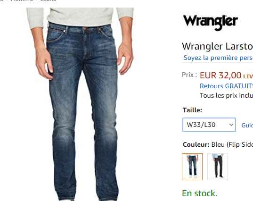Choose the black jeans color thumbnail
The width and height of the screenshot is (253, 201).
click(218, 167)
